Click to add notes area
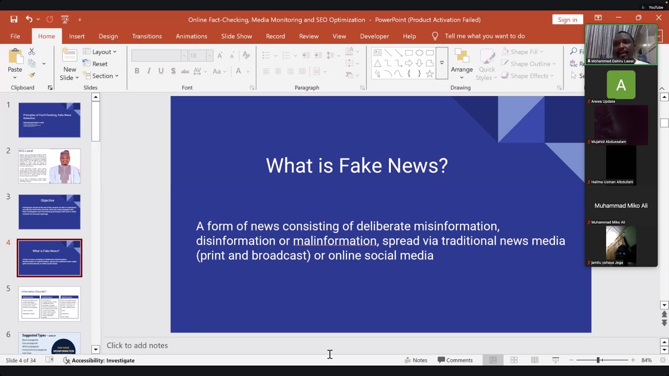This screenshot has width=669, height=376. (137, 345)
